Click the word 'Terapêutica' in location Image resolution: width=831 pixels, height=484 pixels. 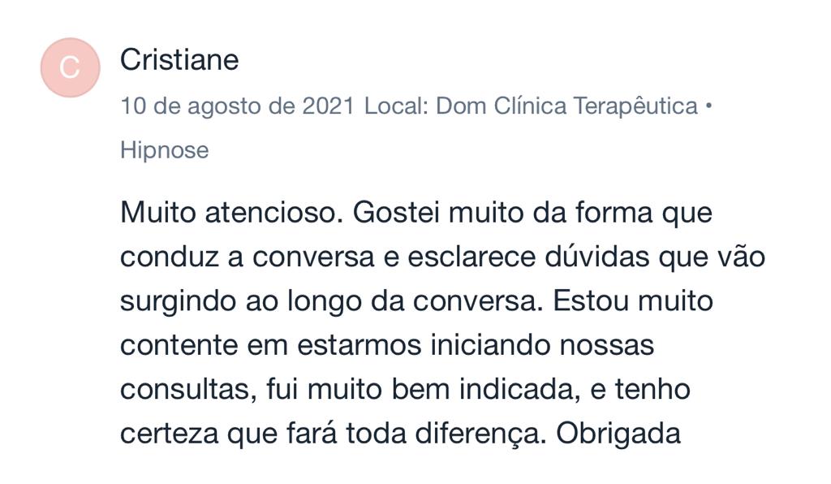pos(635,106)
